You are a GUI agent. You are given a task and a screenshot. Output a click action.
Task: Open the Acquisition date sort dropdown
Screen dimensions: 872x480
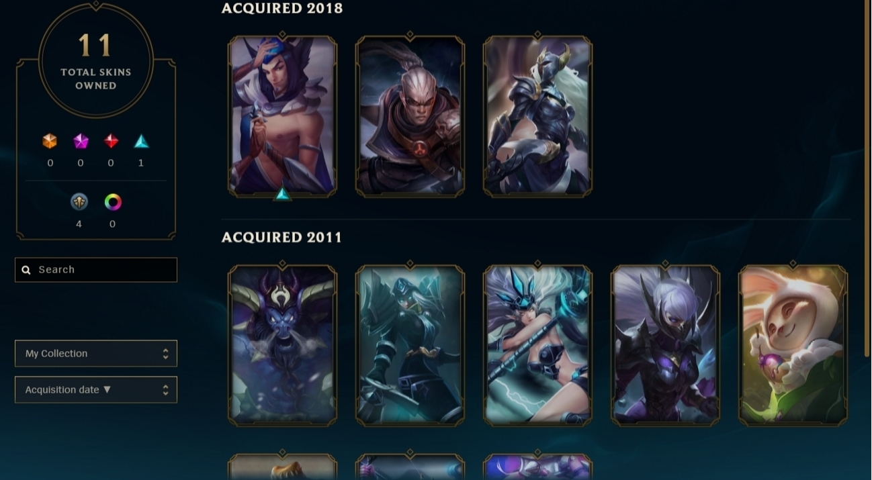[96, 389]
